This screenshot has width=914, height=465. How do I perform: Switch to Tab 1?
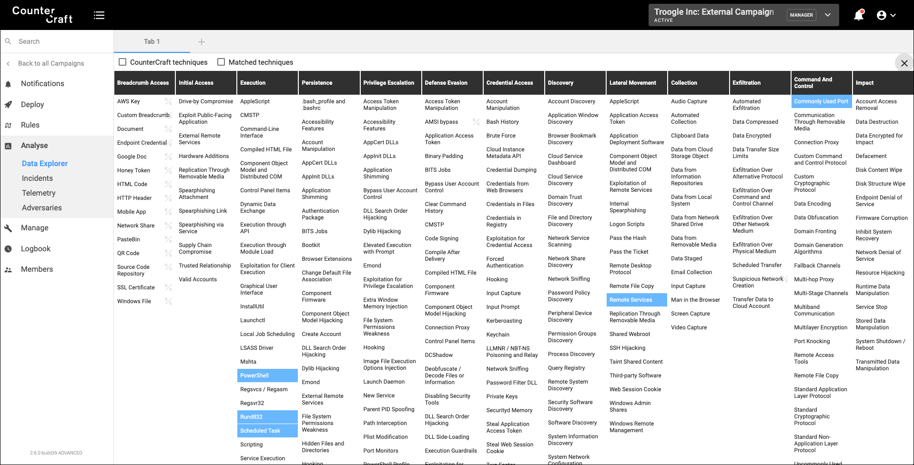click(x=152, y=41)
